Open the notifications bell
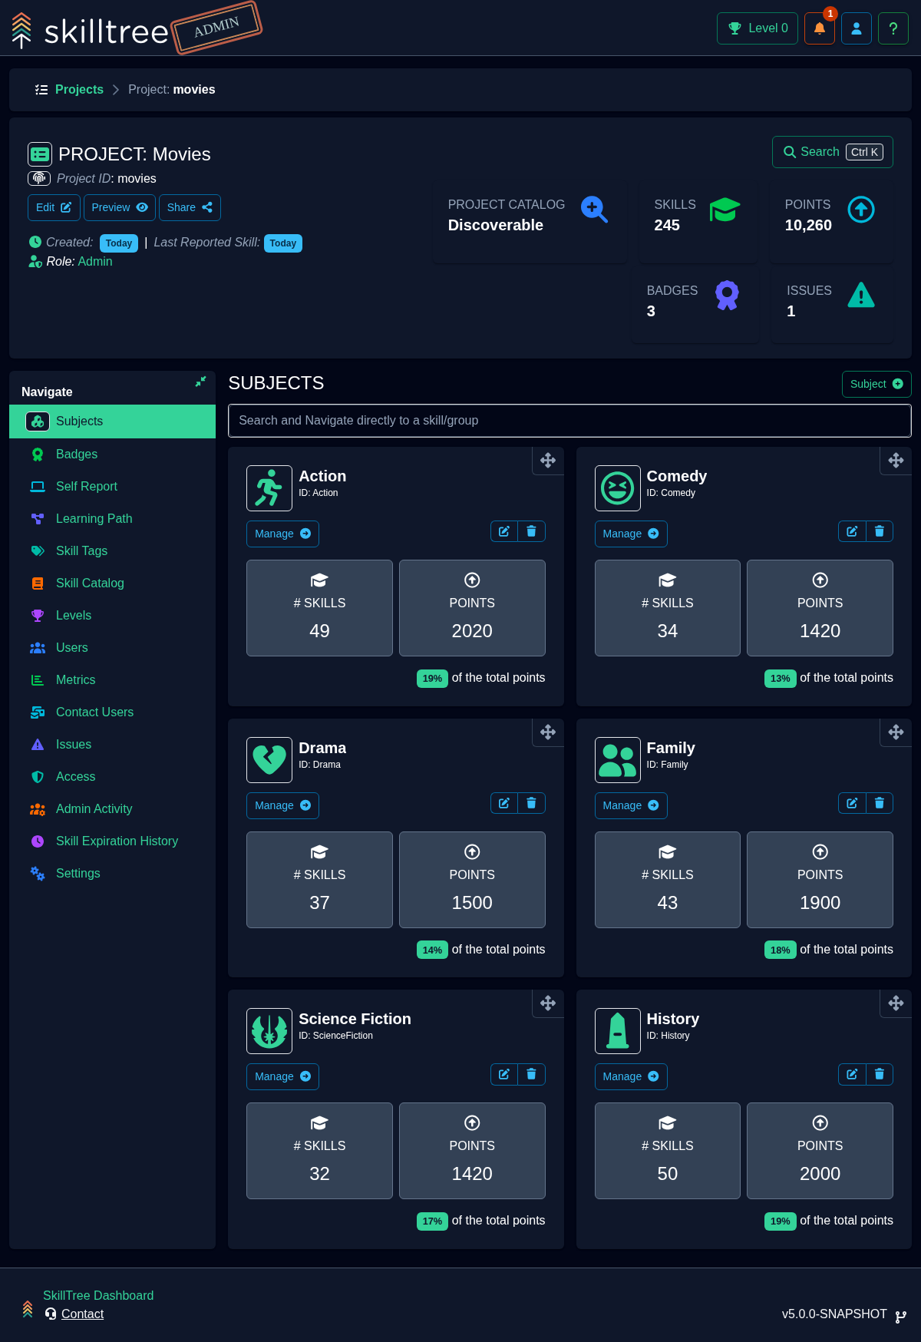Image resolution: width=921 pixels, height=1342 pixels. [x=819, y=28]
